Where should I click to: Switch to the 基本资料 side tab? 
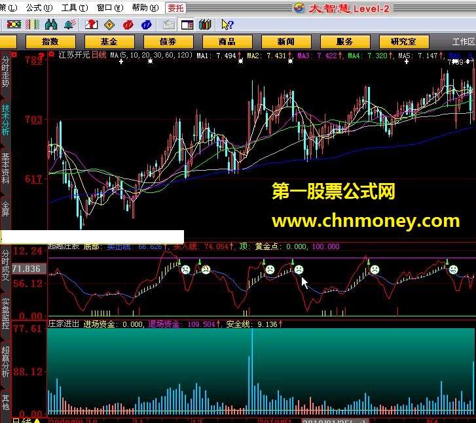point(5,169)
